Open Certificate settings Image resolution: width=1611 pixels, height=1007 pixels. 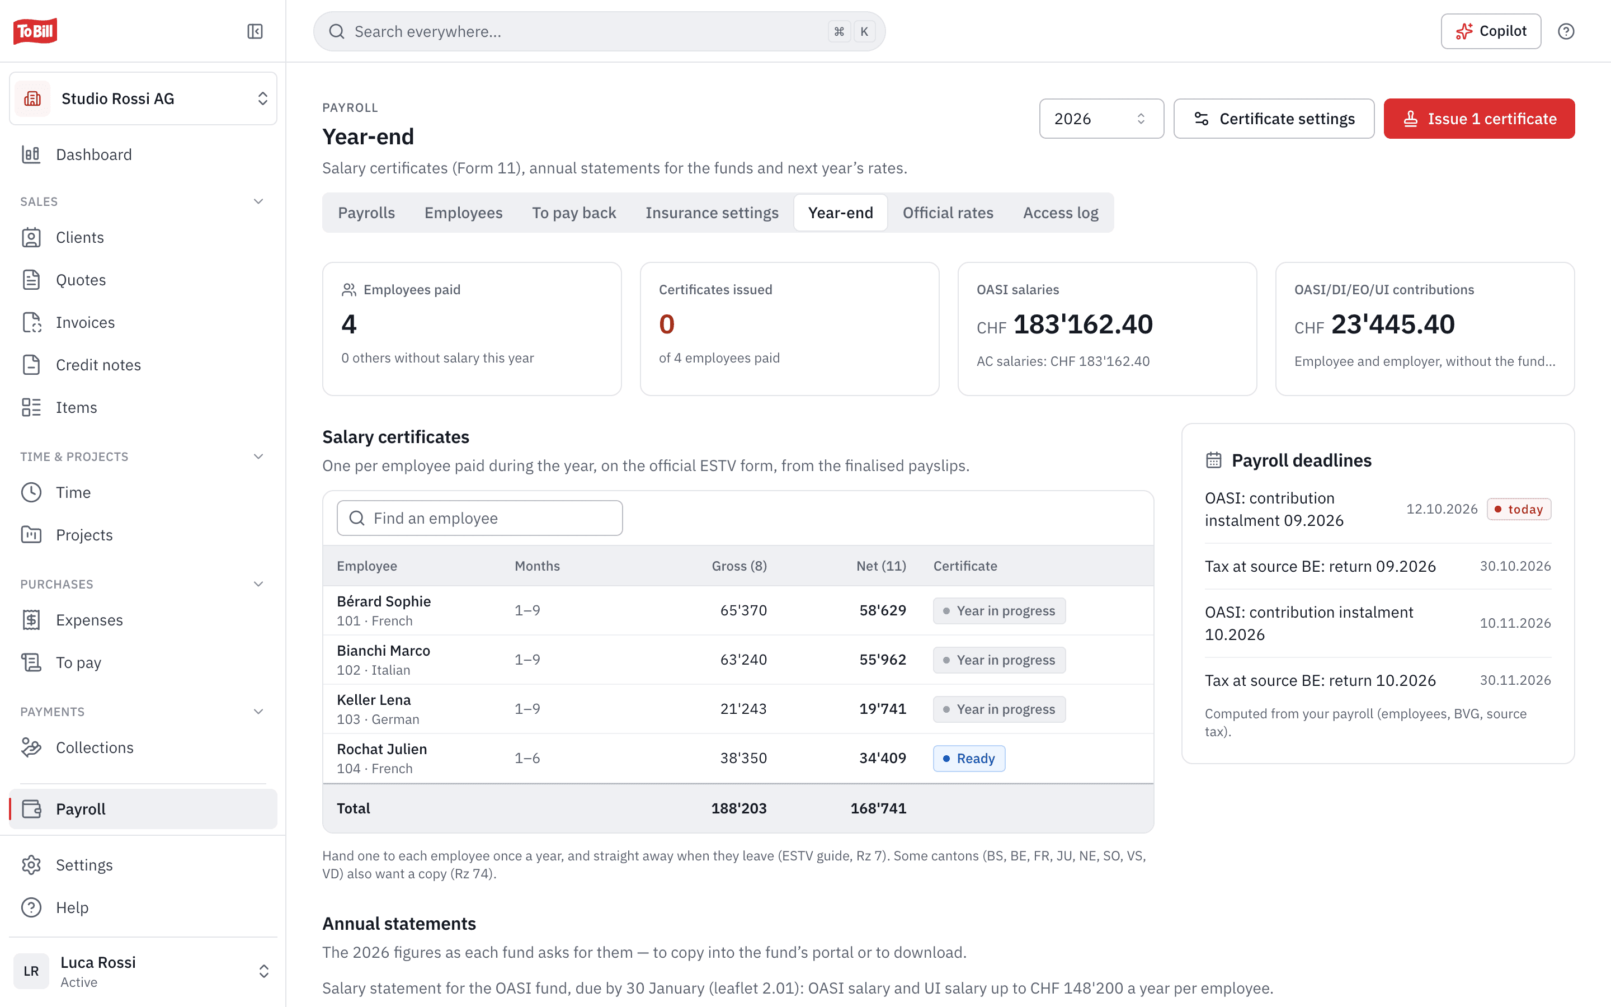click(1274, 119)
